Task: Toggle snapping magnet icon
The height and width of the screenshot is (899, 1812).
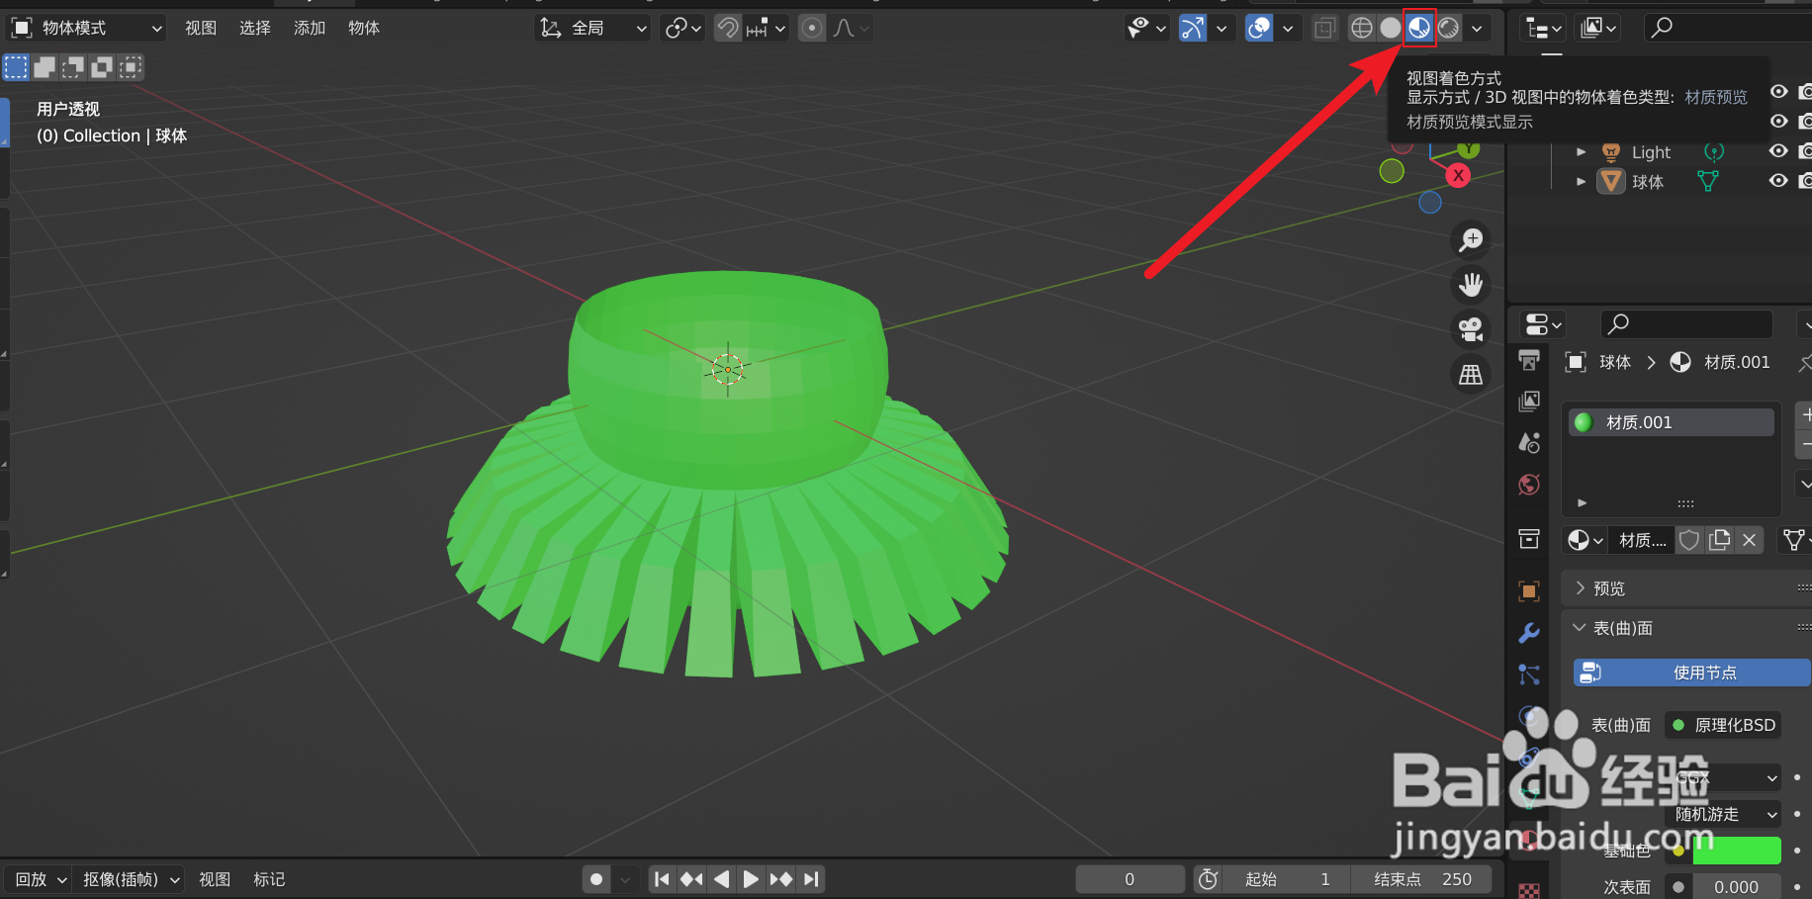Action: [727, 28]
